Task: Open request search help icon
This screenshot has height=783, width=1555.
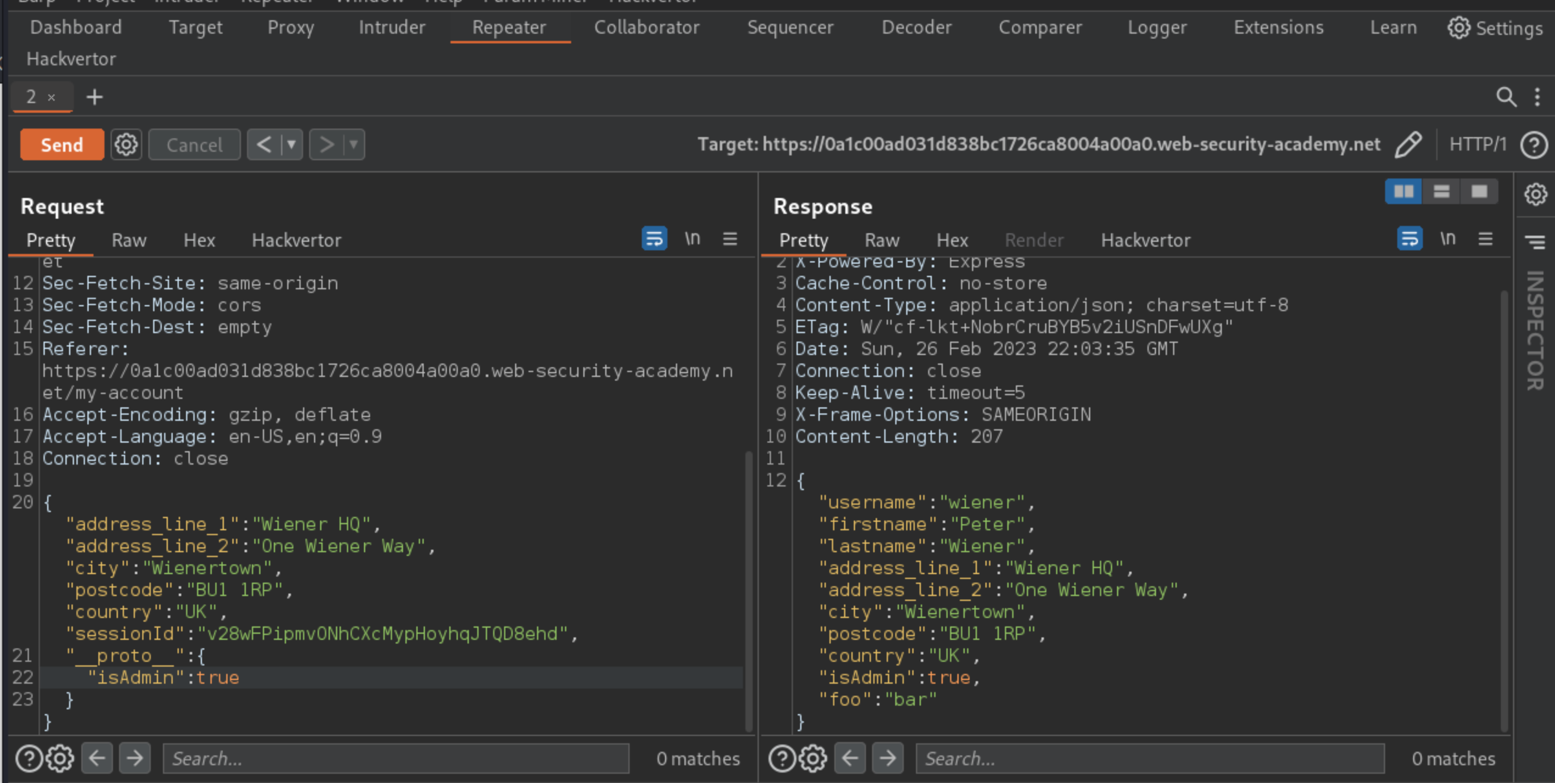Action: (28, 758)
